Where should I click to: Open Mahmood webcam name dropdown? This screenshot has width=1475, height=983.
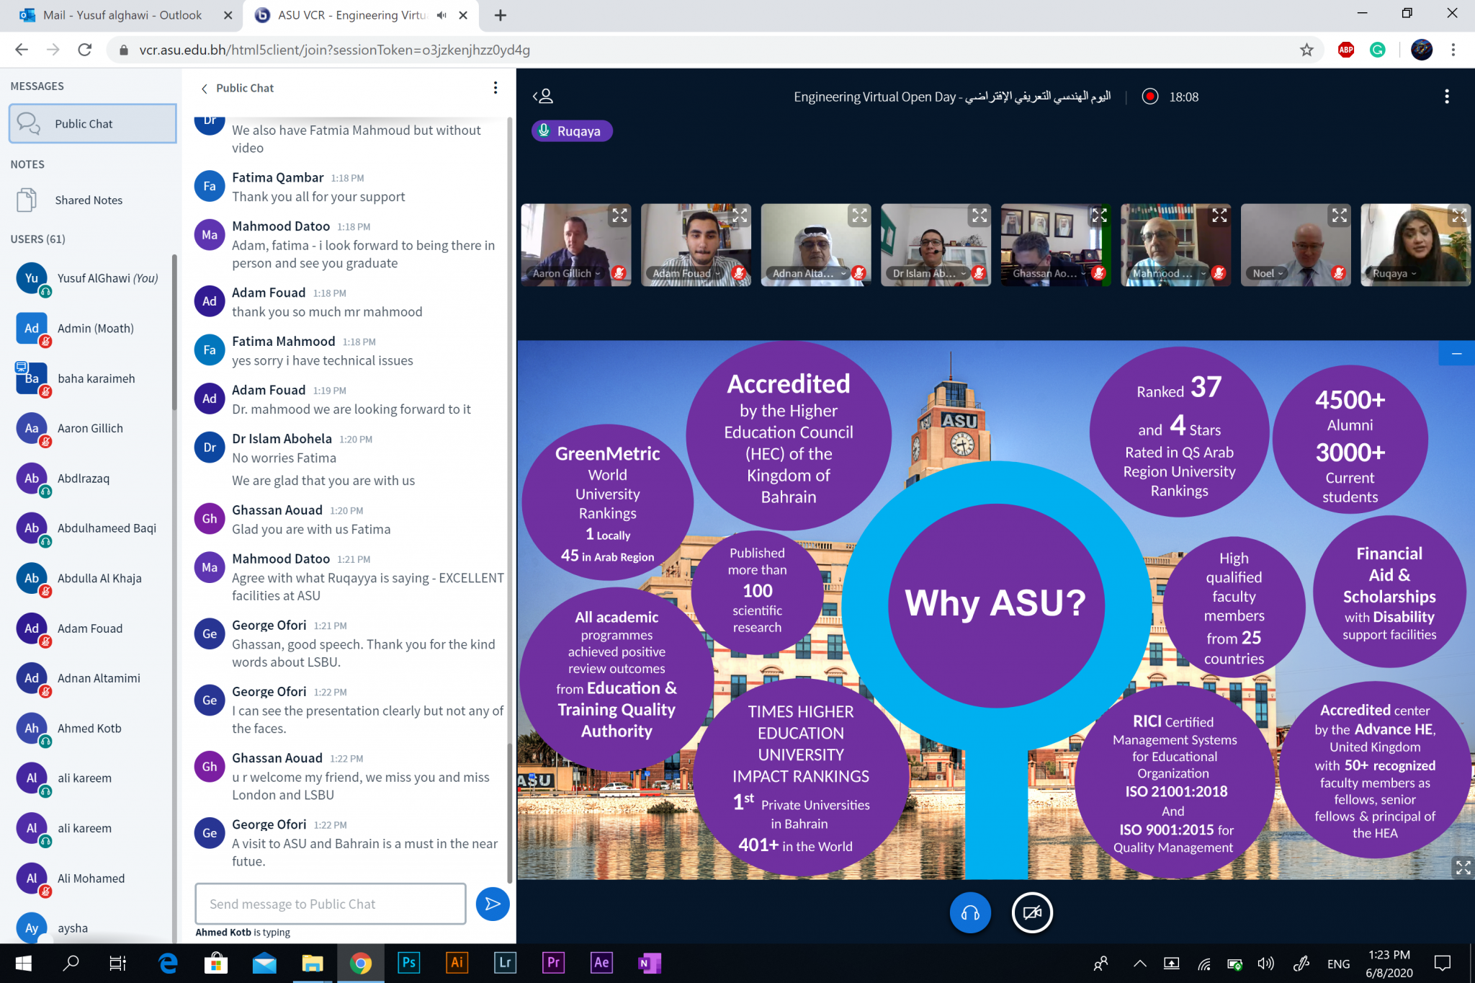click(x=1169, y=273)
